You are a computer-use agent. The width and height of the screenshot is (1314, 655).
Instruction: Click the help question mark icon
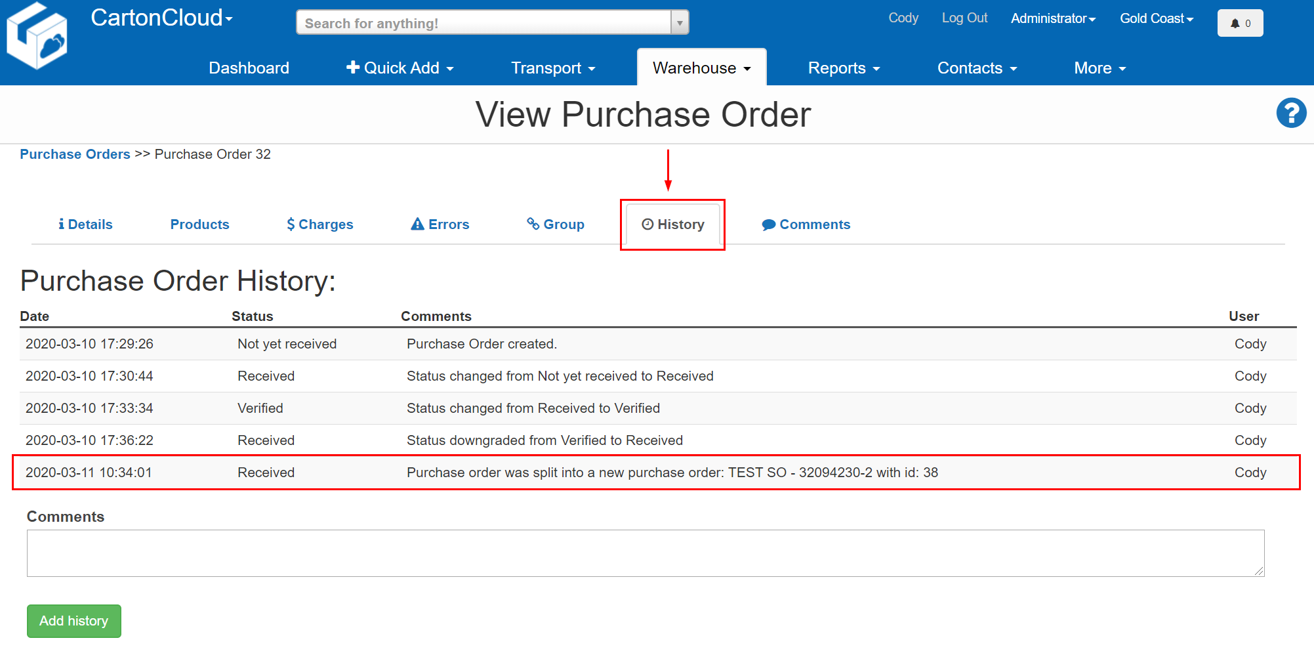pyautogui.click(x=1291, y=113)
